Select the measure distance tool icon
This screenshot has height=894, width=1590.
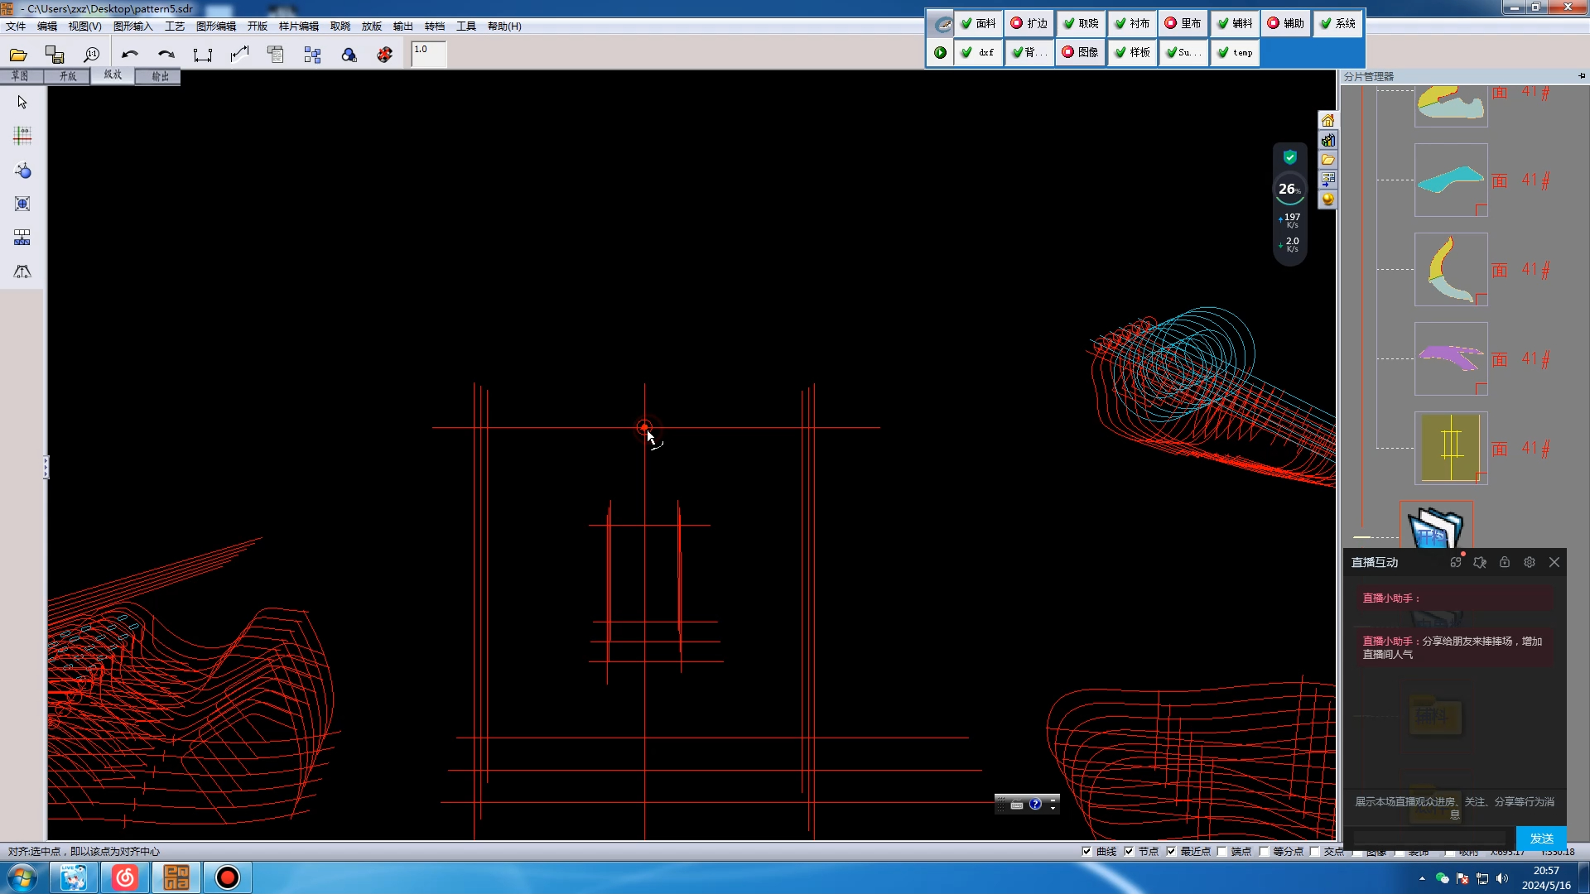203,55
